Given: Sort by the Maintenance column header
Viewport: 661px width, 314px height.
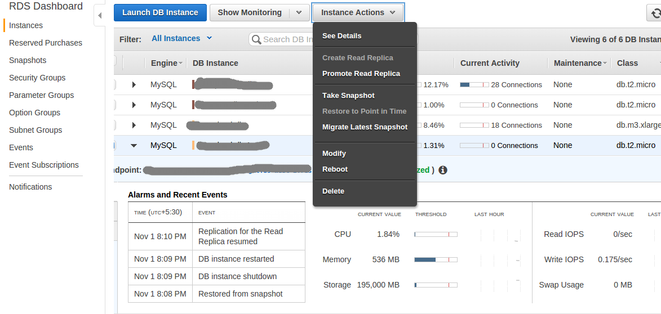Looking at the screenshot, I should coord(580,63).
